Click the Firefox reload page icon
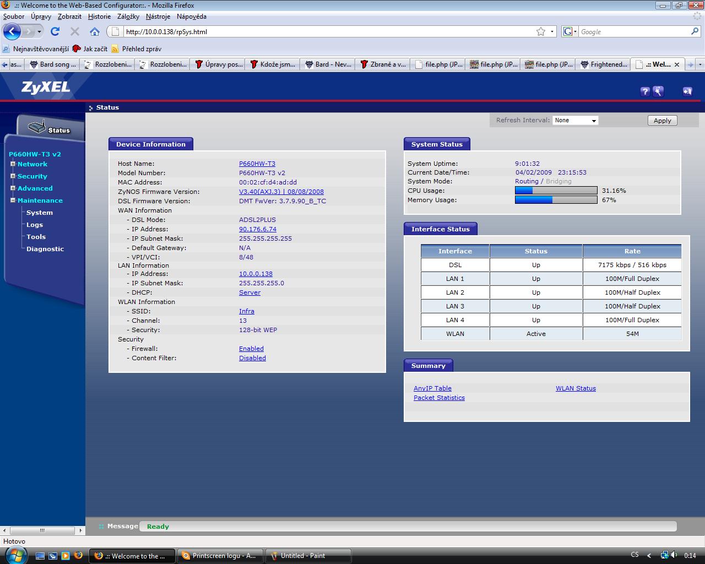Viewport: 705px width, 564px height. tap(55, 31)
